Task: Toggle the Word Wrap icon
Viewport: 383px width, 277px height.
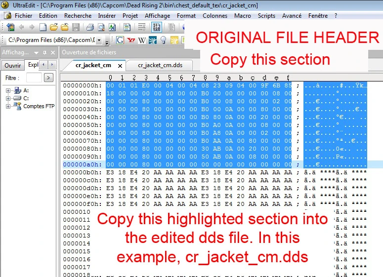Action: [x=142, y=27]
